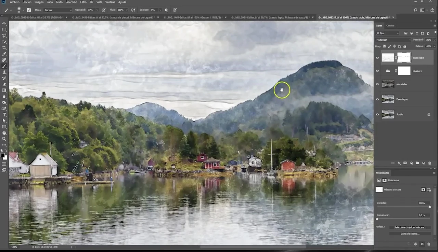Click the Search icon in top right
This screenshot has height=252, width=438.
pyautogui.click(x=415, y=10)
